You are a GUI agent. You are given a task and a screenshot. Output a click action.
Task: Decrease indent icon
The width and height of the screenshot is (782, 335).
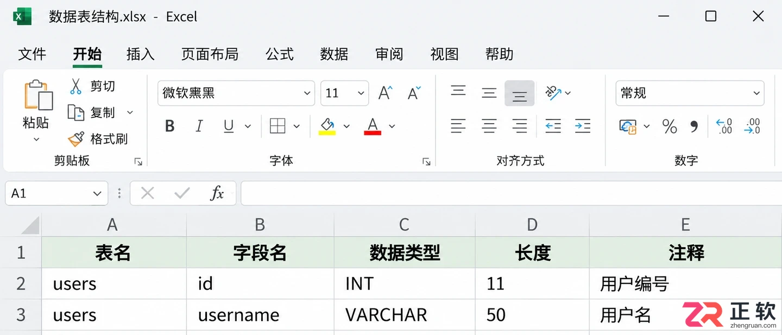[x=553, y=127]
